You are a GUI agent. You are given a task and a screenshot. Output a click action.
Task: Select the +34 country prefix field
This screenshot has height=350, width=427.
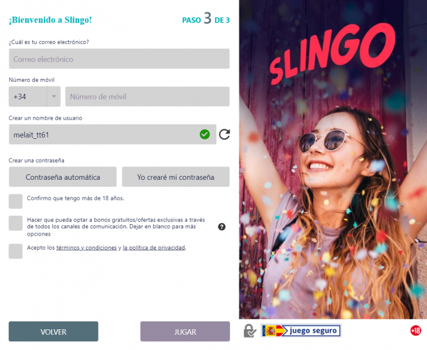point(28,97)
